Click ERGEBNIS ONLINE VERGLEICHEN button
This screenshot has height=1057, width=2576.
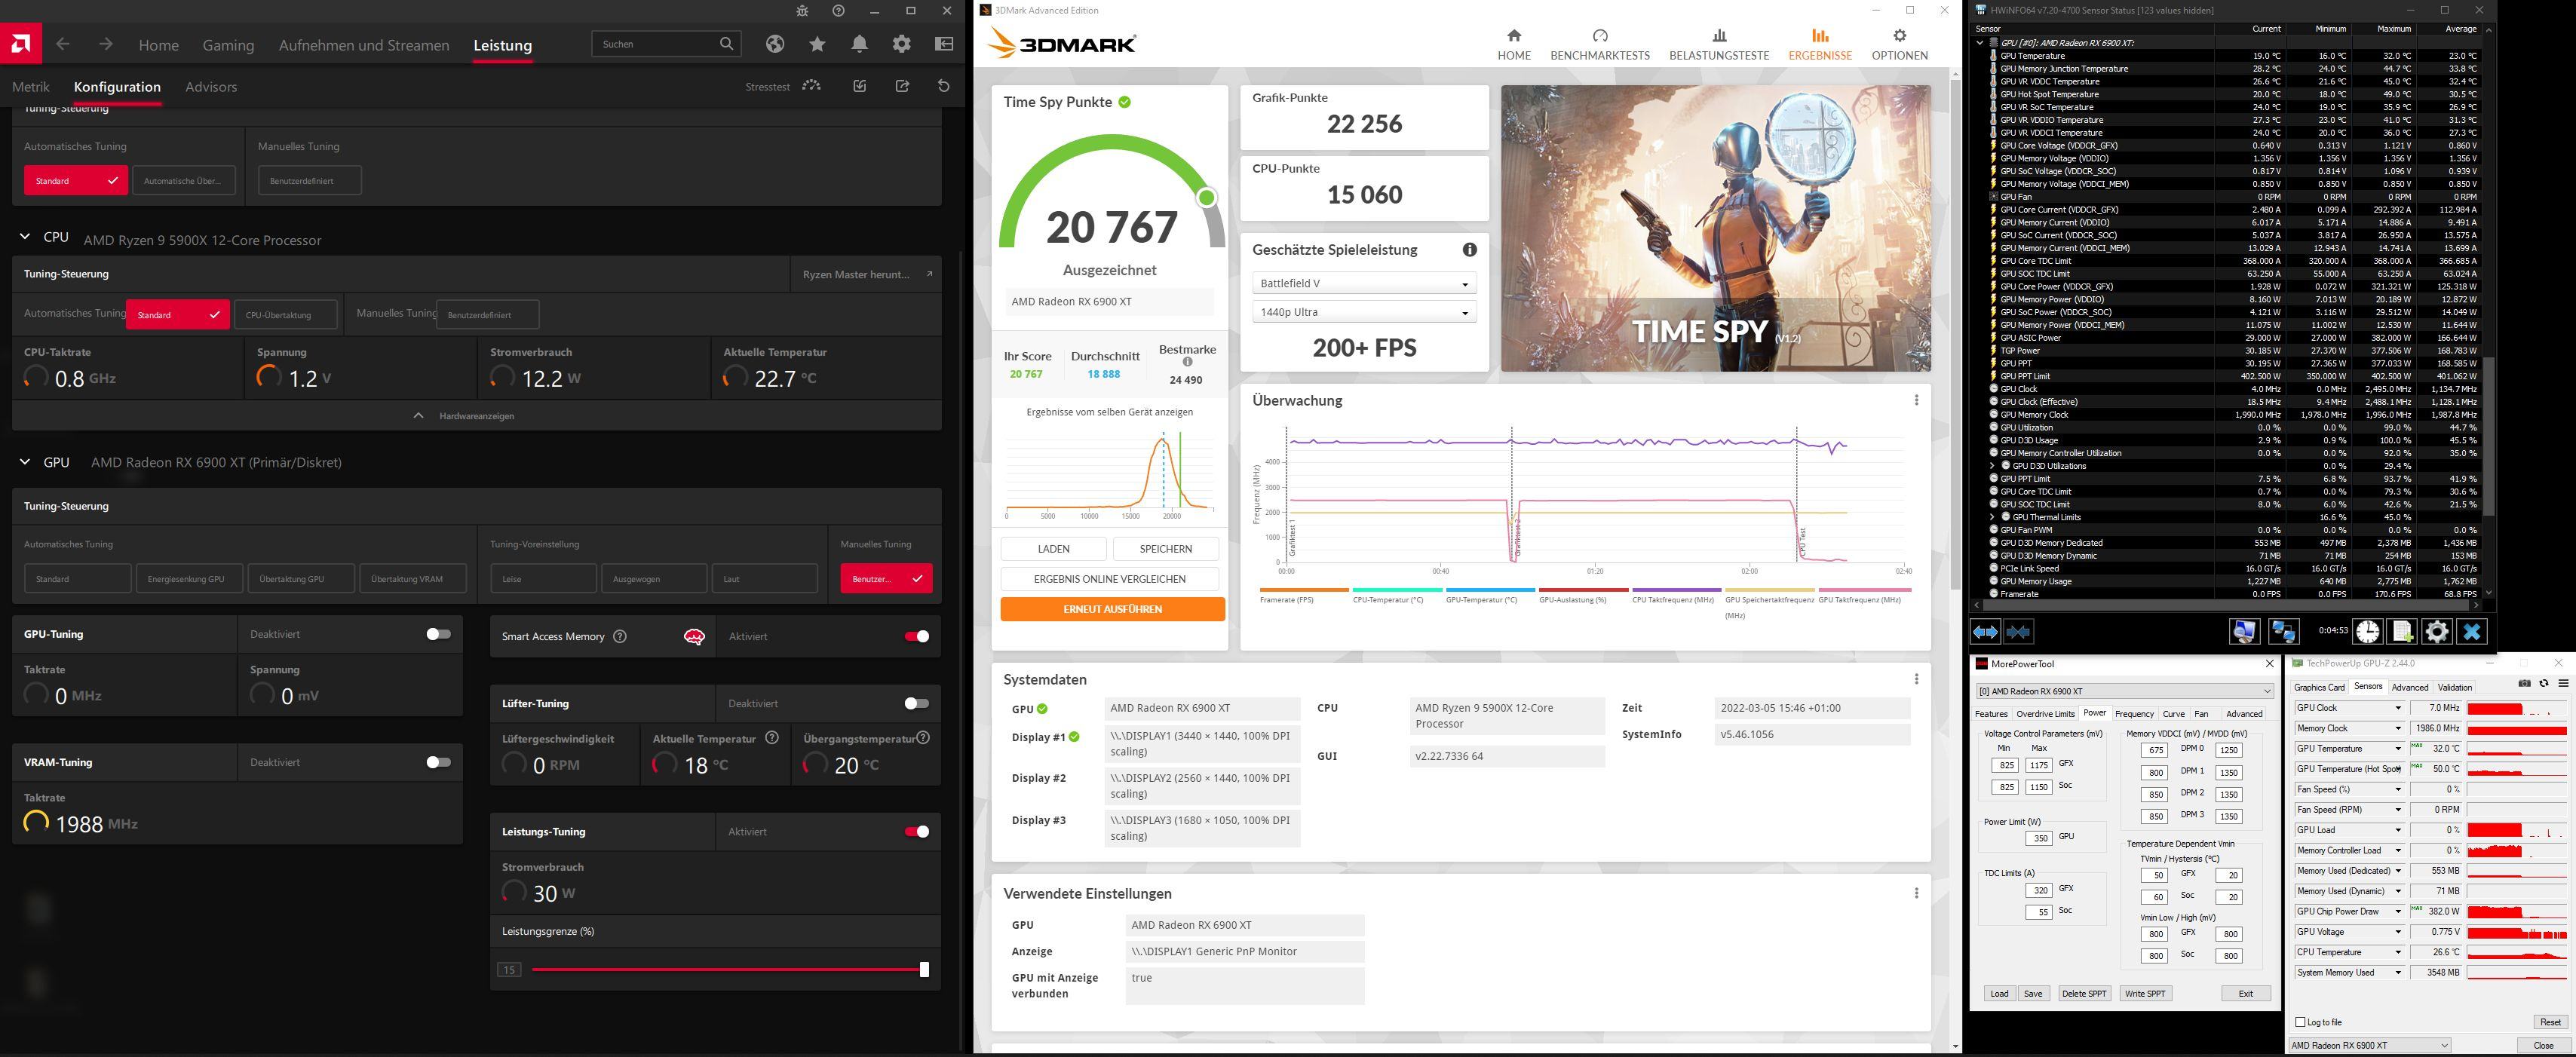click(1109, 579)
